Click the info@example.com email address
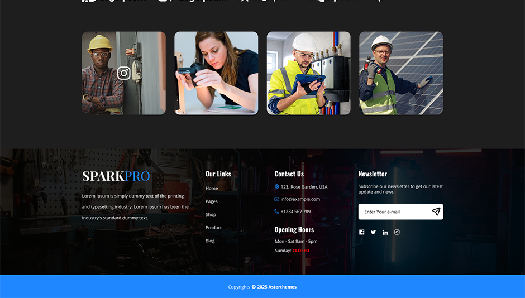The image size is (525, 298). click(x=300, y=199)
